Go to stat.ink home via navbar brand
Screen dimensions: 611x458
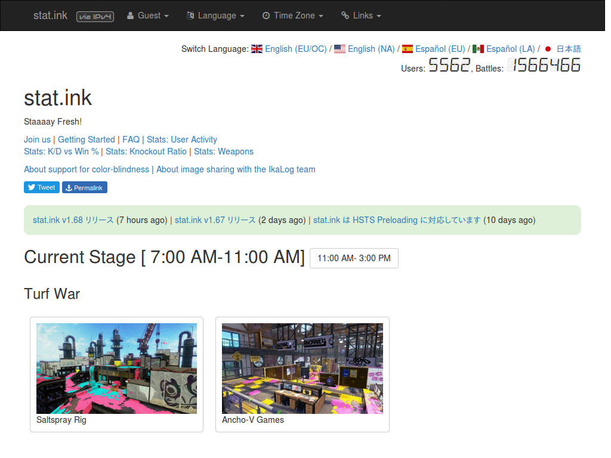coord(50,16)
